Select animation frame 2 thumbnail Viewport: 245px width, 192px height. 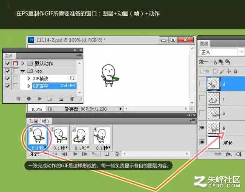click(x=59, y=136)
